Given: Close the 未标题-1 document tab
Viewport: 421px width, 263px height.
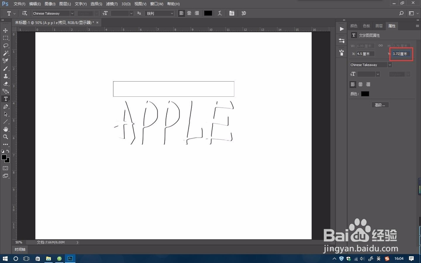Looking at the screenshot, I should pos(97,23).
